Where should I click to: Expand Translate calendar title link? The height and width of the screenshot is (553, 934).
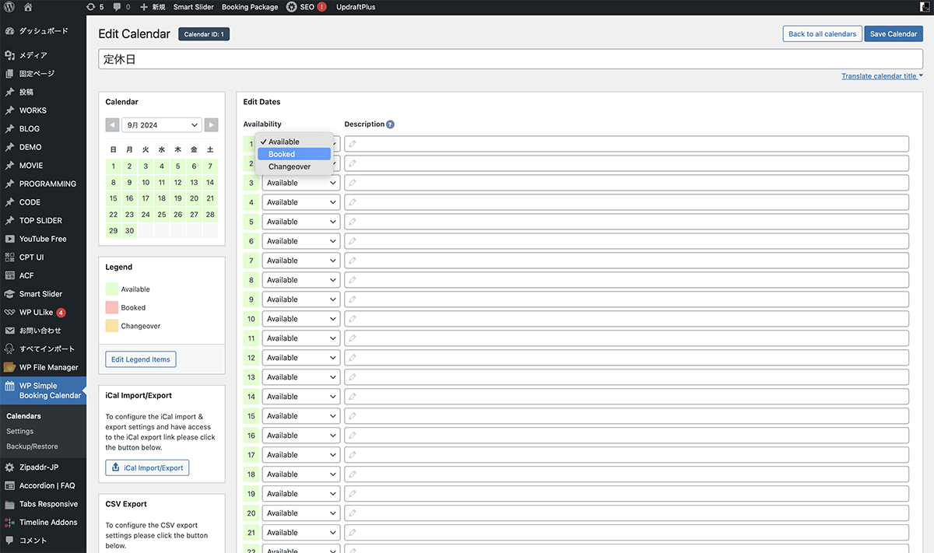coord(882,76)
